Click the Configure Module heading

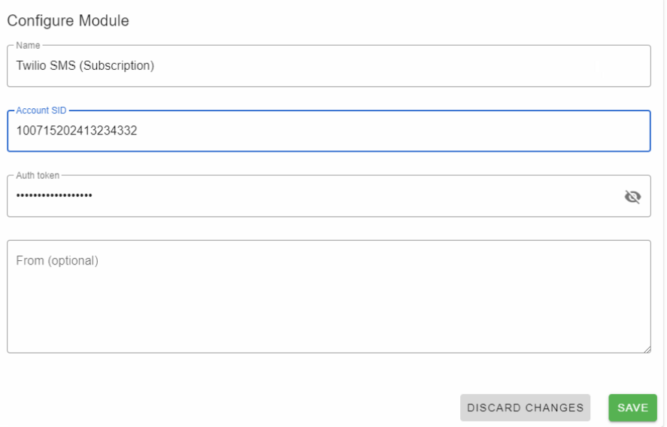(x=68, y=20)
